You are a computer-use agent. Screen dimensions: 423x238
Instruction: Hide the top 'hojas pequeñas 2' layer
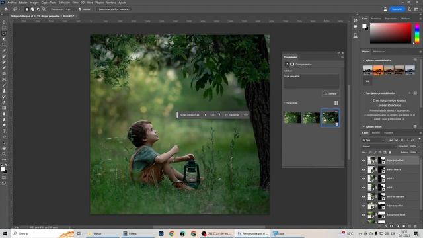[364, 161]
